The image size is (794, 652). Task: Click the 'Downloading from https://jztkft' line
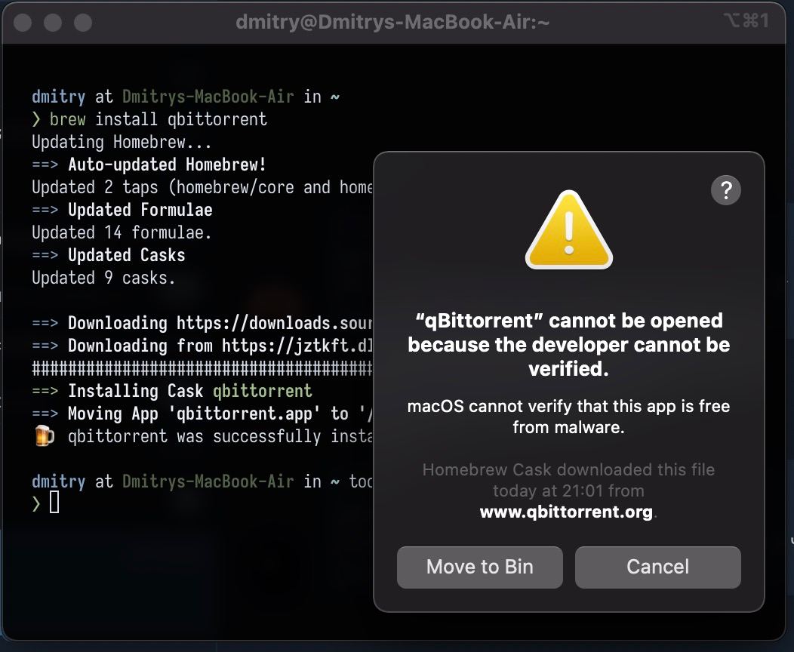202,346
